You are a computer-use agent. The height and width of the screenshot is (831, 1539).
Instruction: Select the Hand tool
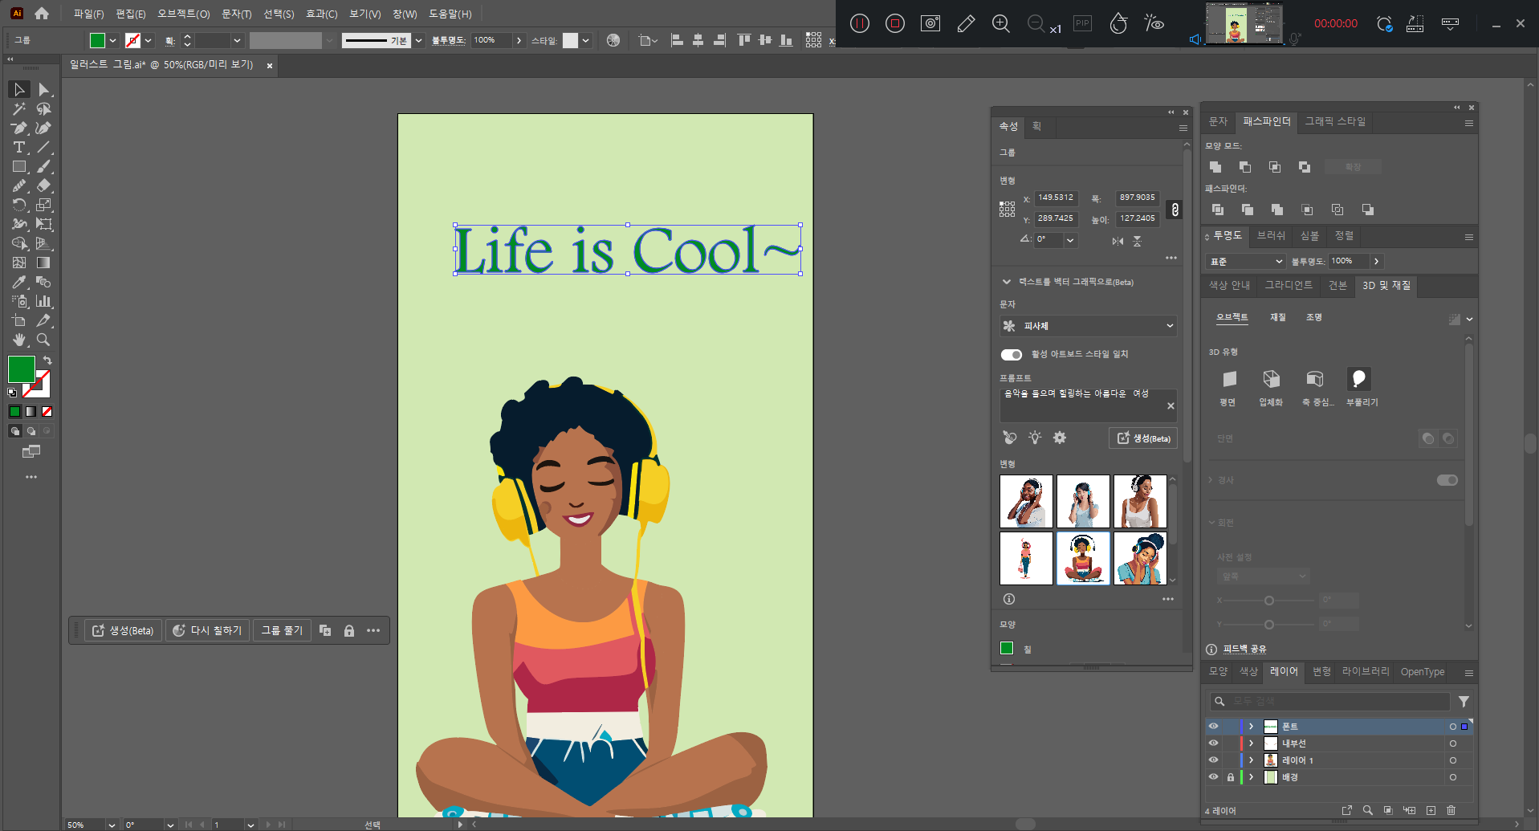click(x=18, y=340)
